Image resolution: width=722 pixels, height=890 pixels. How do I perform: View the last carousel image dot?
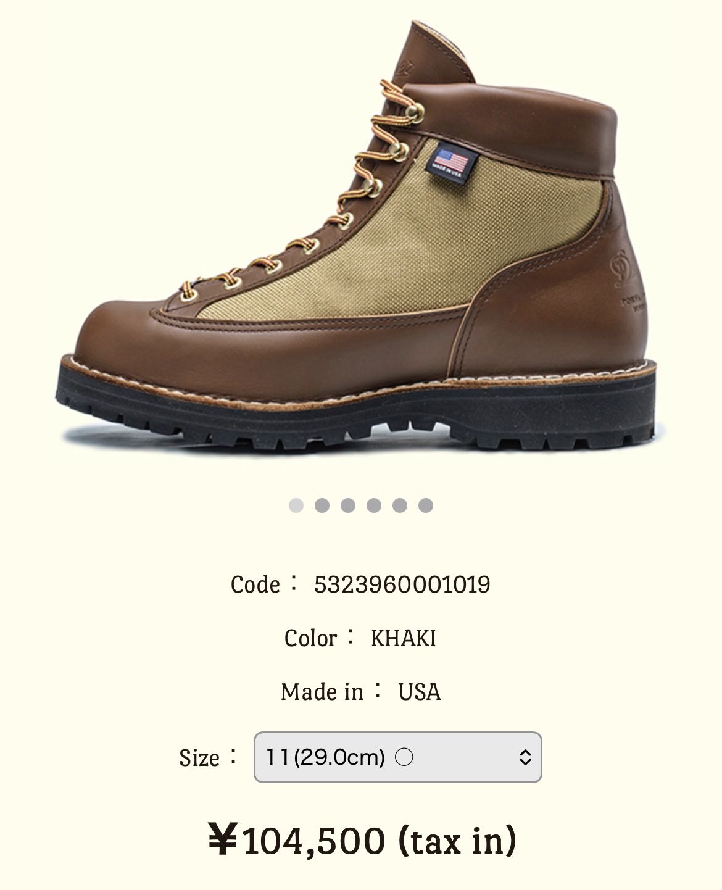tap(426, 505)
